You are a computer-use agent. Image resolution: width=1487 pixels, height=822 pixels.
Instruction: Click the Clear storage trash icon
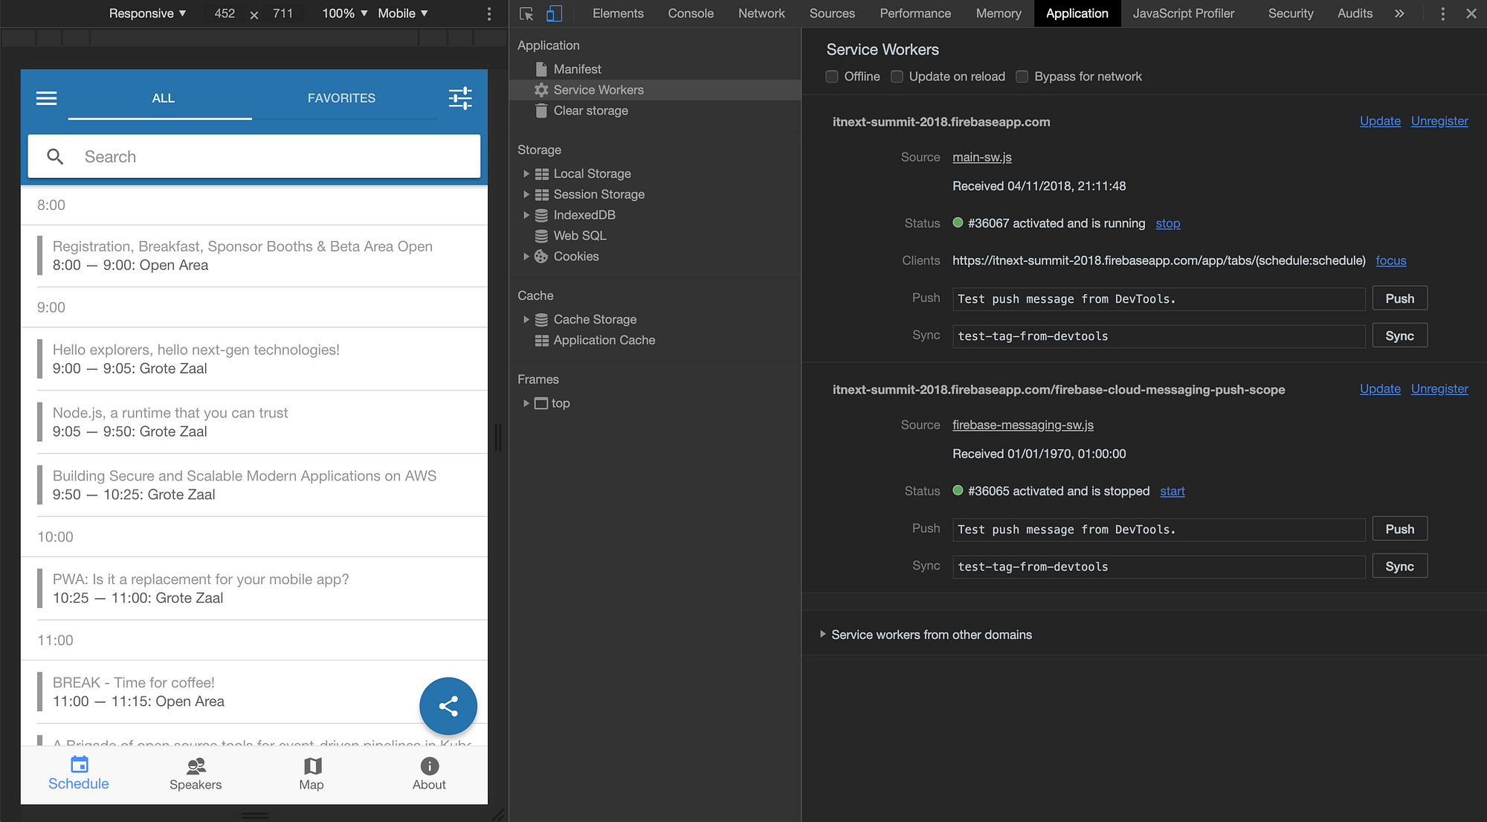coord(541,110)
